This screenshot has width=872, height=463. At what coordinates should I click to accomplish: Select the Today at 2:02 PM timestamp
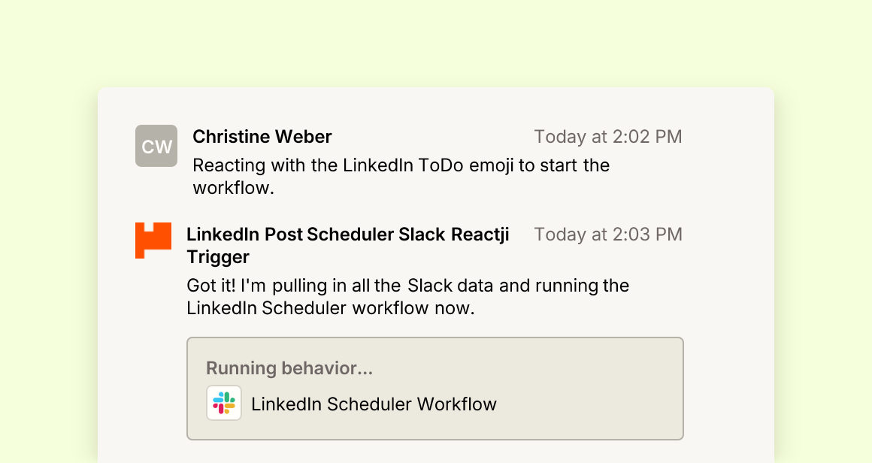pyautogui.click(x=608, y=137)
